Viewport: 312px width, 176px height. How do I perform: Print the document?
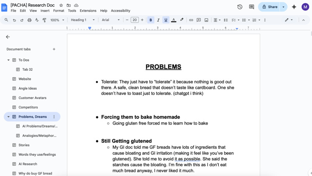tap(30, 20)
